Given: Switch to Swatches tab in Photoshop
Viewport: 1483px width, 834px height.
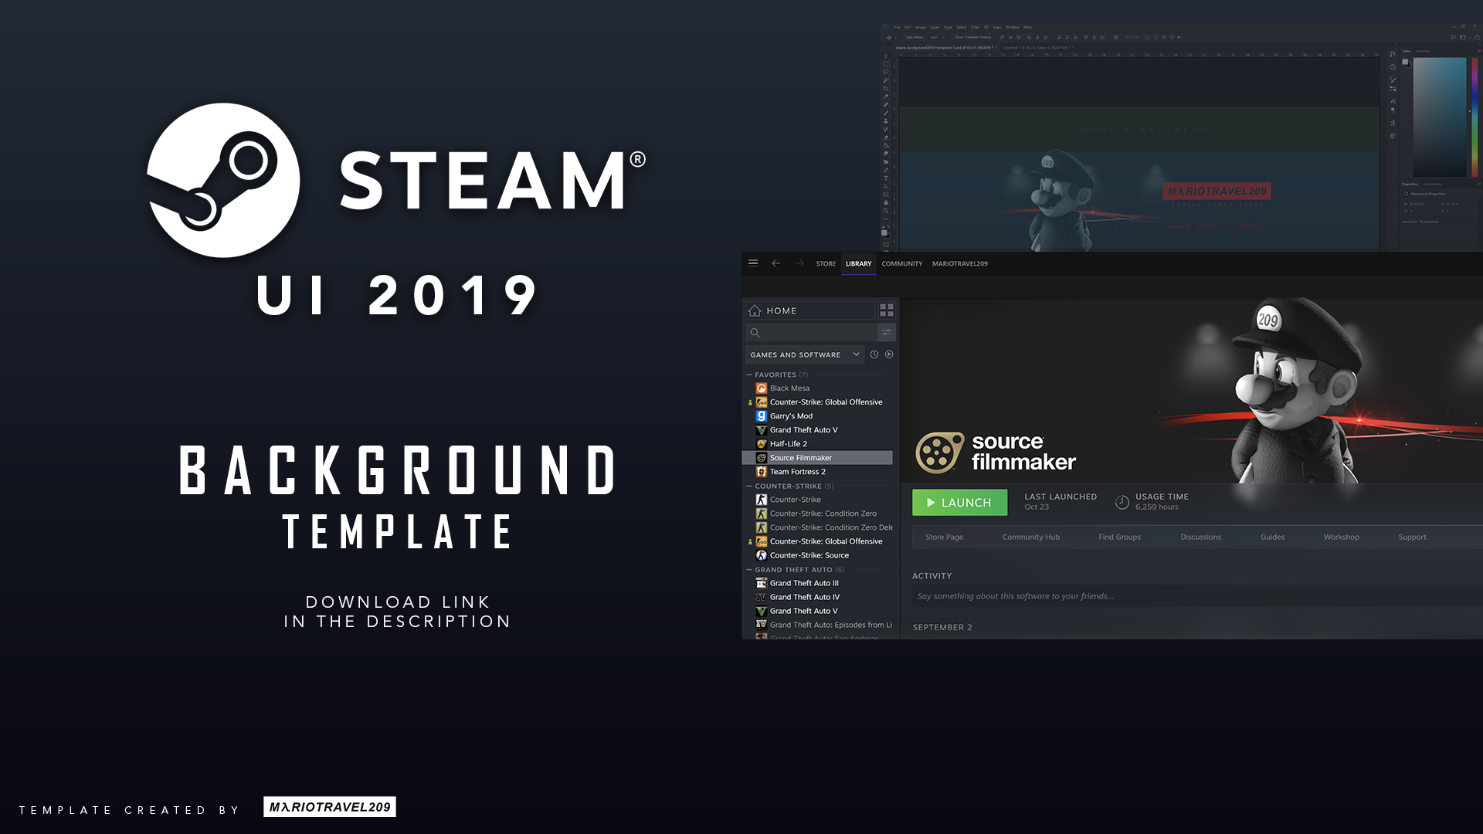Looking at the screenshot, I should click(x=1423, y=51).
